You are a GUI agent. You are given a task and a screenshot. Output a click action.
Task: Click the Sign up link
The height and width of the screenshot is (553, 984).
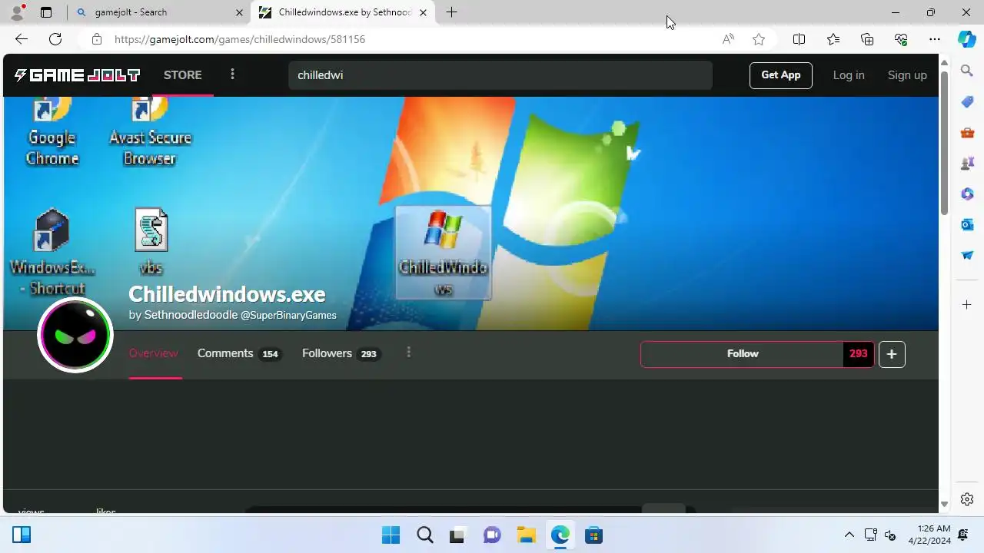coord(907,75)
